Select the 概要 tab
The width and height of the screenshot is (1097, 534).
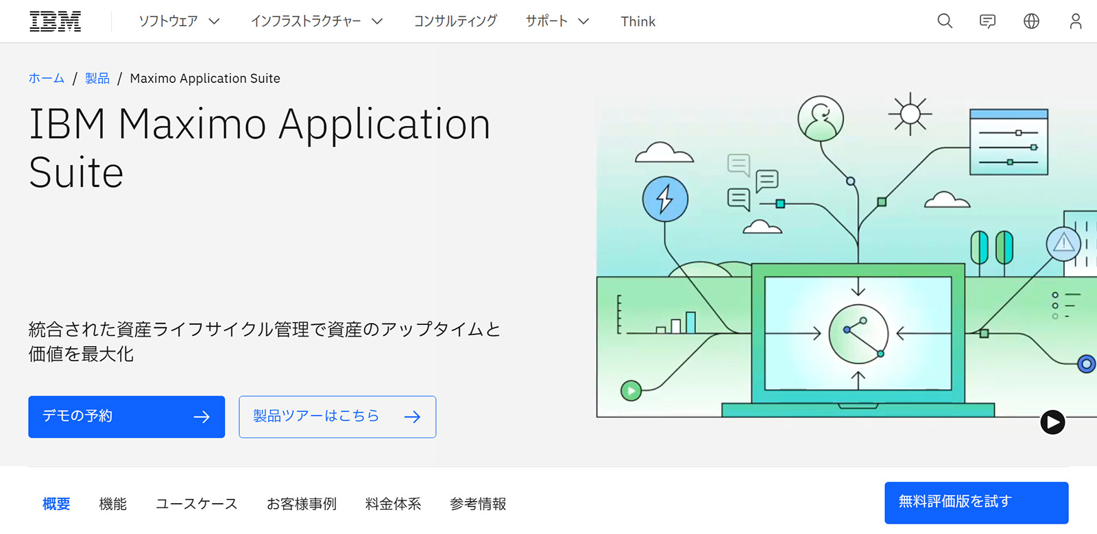click(x=56, y=504)
